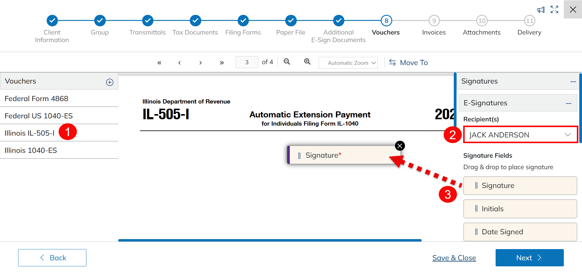
Task: Jump to last page with double-right arrow
Action: tap(222, 63)
